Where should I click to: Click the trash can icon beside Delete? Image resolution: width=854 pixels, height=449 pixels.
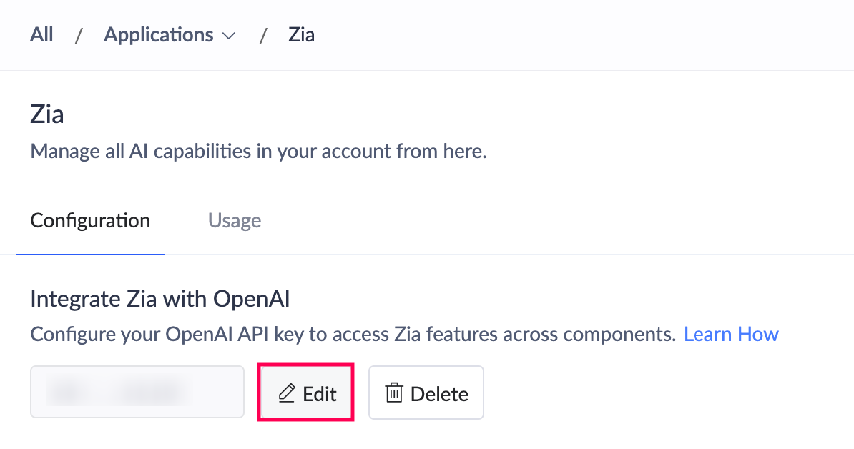click(393, 393)
